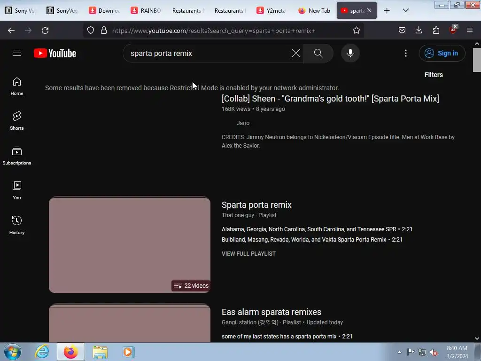The height and width of the screenshot is (361, 481).
Task: Open the Firefox application menu
Action: click(x=470, y=31)
